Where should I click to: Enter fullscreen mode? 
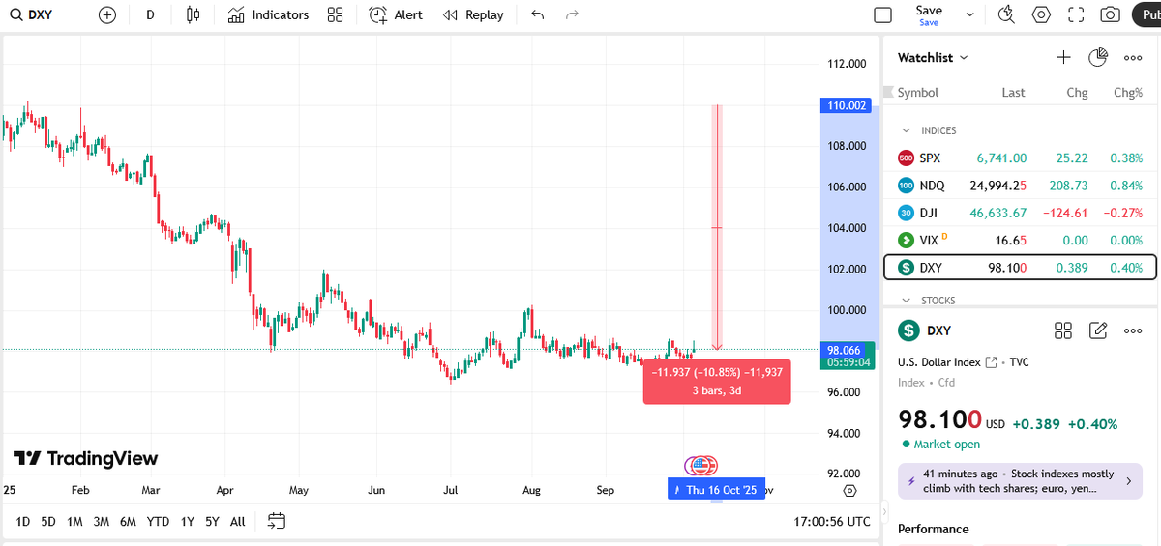pyautogui.click(x=1076, y=14)
